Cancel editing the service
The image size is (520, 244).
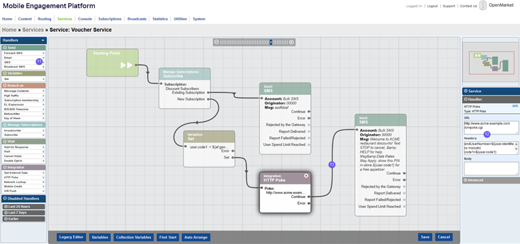tap(443, 237)
